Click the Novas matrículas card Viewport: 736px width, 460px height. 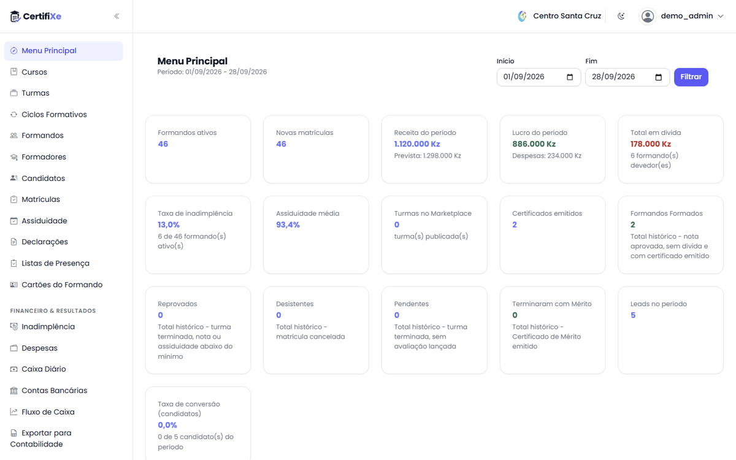pyautogui.click(x=316, y=149)
